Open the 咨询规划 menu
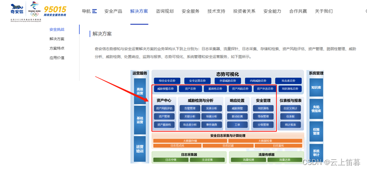This screenshot has height=170, width=367. click(165, 11)
